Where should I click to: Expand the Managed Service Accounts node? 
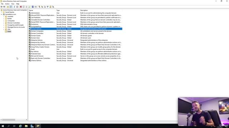(4, 27)
